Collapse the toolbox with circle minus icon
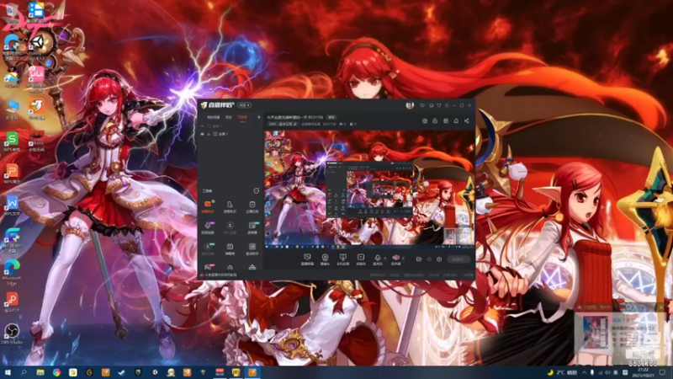 (257, 190)
